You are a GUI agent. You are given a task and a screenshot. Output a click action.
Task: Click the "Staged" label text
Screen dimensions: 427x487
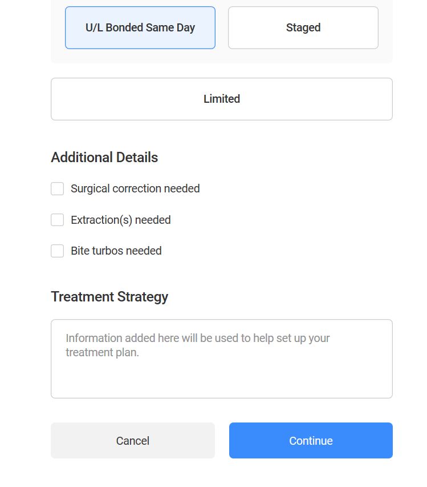303,27
